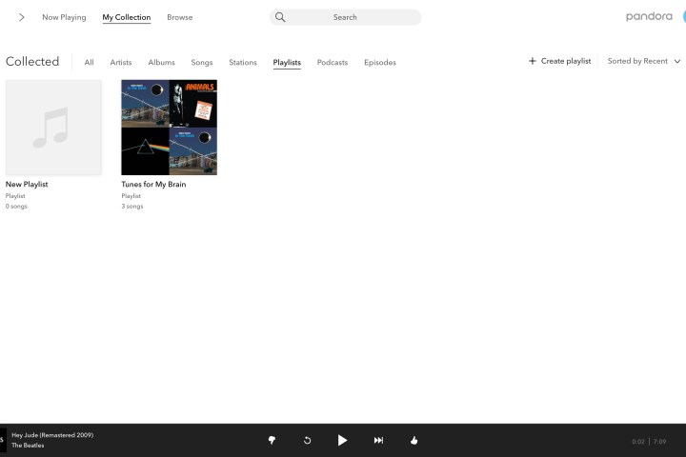Screen dimensions: 686x457
Task: Show the Stations filter
Action: coord(243,63)
